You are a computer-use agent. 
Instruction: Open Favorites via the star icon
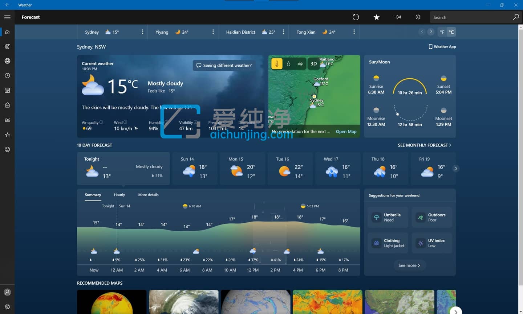(377, 17)
